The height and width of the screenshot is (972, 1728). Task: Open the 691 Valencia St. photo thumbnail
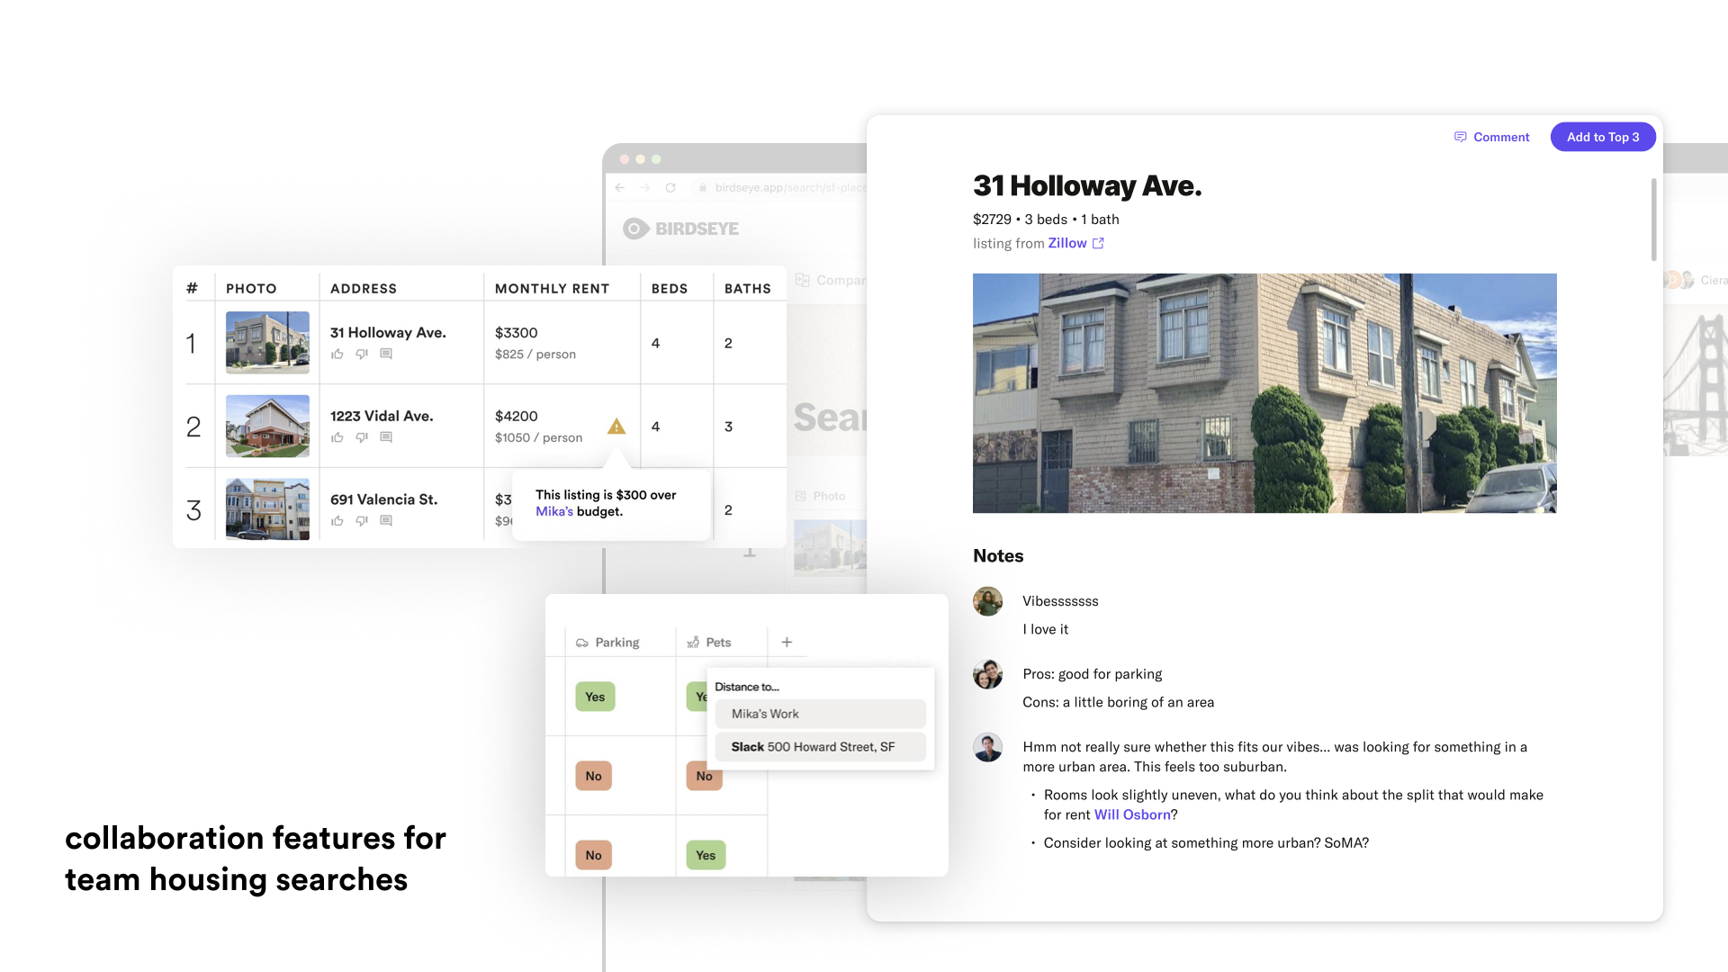tap(267, 509)
